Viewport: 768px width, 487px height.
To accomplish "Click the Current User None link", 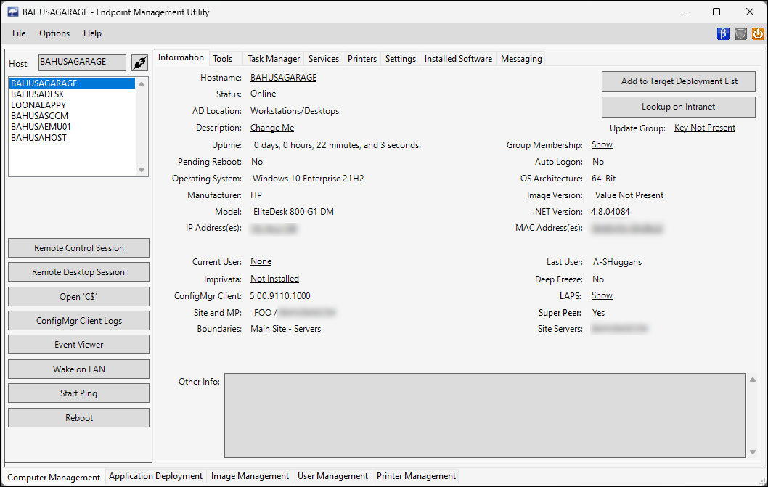I will pyautogui.click(x=261, y=261).
